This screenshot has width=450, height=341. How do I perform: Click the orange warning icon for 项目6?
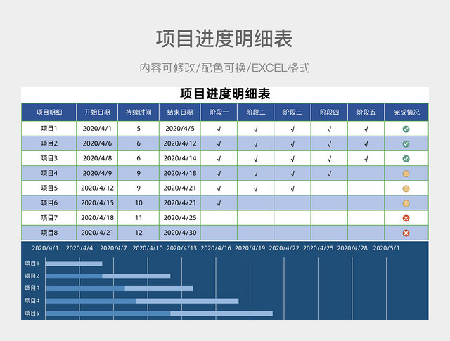[x=406, y=203]
